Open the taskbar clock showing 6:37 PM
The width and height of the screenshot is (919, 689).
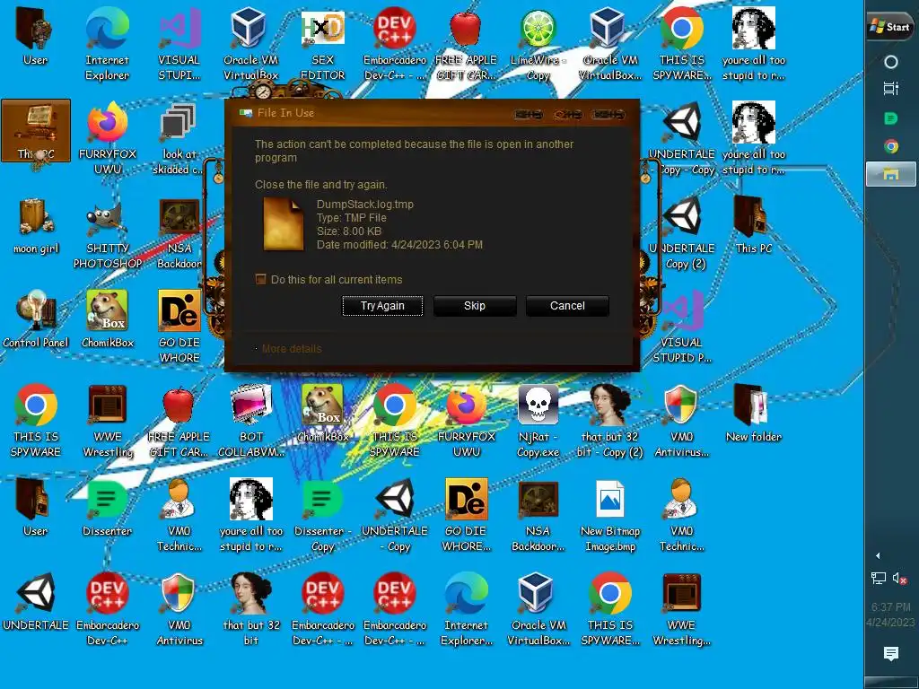pyautogui.click(x=891, y=615)
